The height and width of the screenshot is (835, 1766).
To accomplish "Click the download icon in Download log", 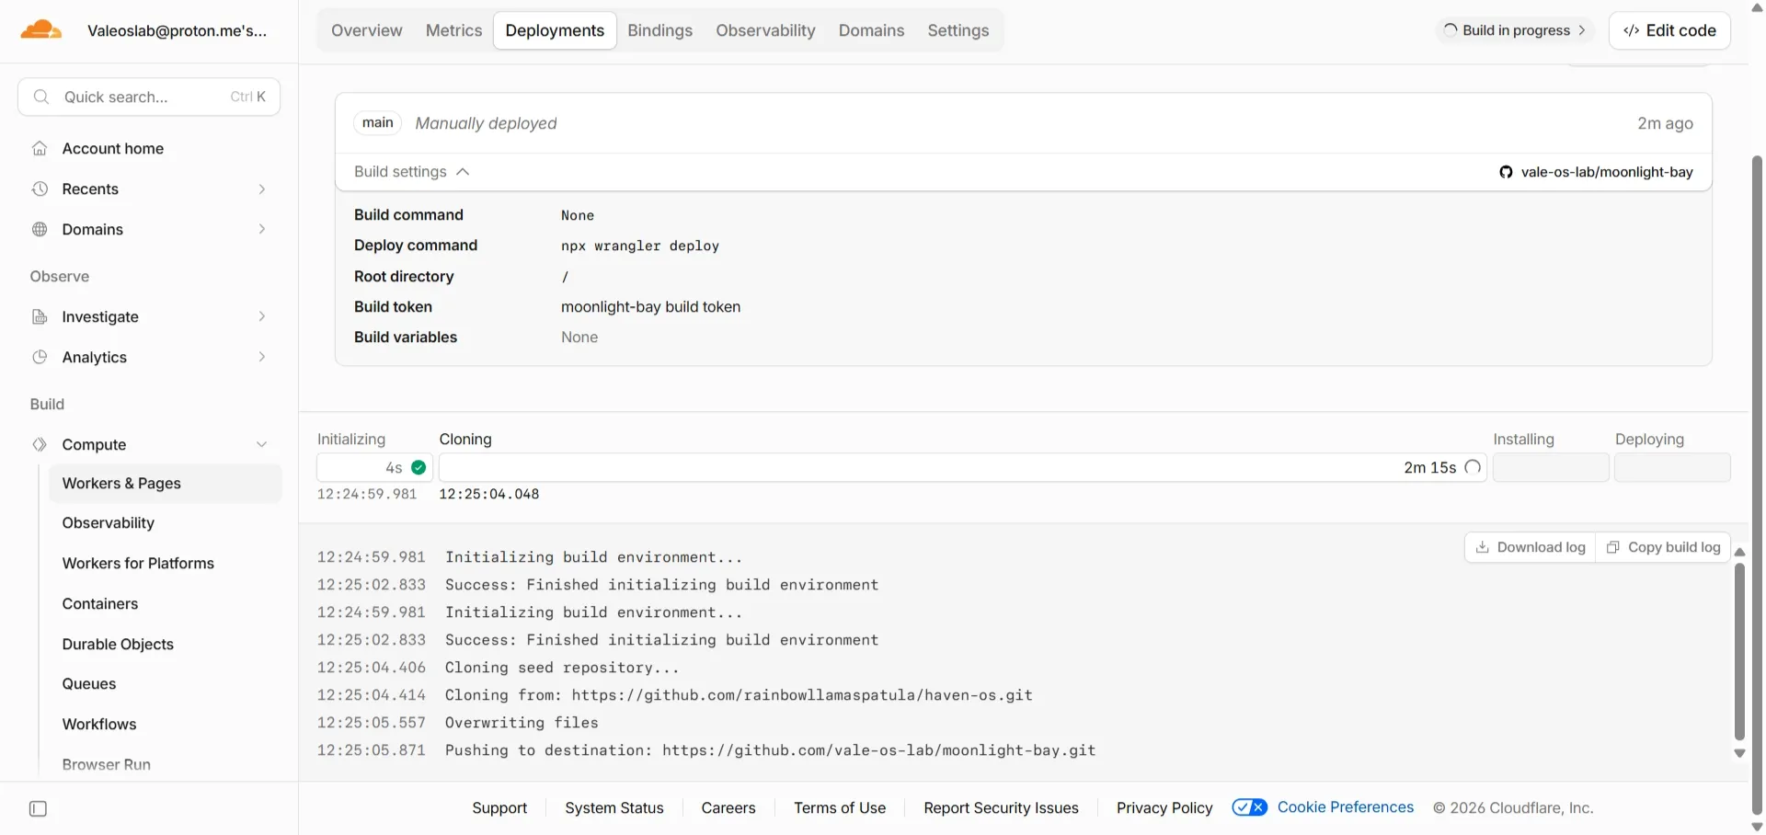I will [1482, 547].
